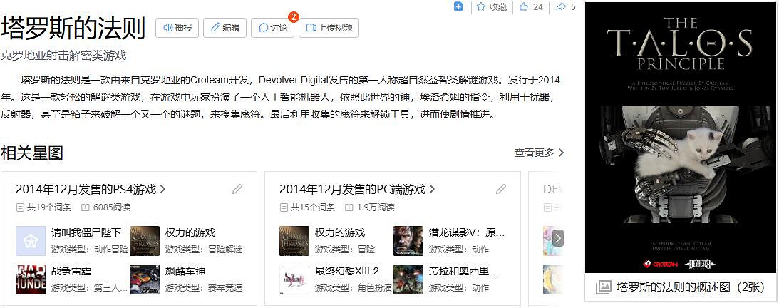This screenshot has width=779, height=308.
Task: Expand PS4游戏 list via chevron arrow
Action: point(162,189)
